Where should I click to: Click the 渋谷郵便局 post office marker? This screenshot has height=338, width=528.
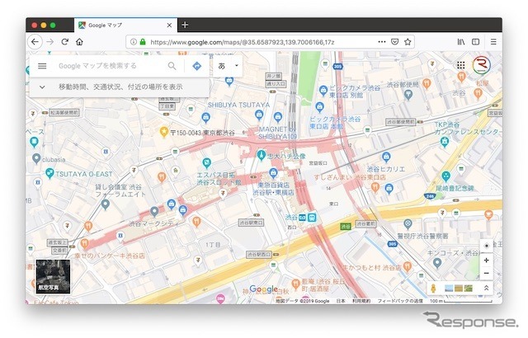click(x=408, y=96)
